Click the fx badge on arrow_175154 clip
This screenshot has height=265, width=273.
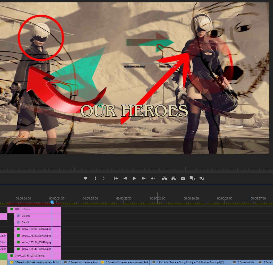[x=18, y=242]
